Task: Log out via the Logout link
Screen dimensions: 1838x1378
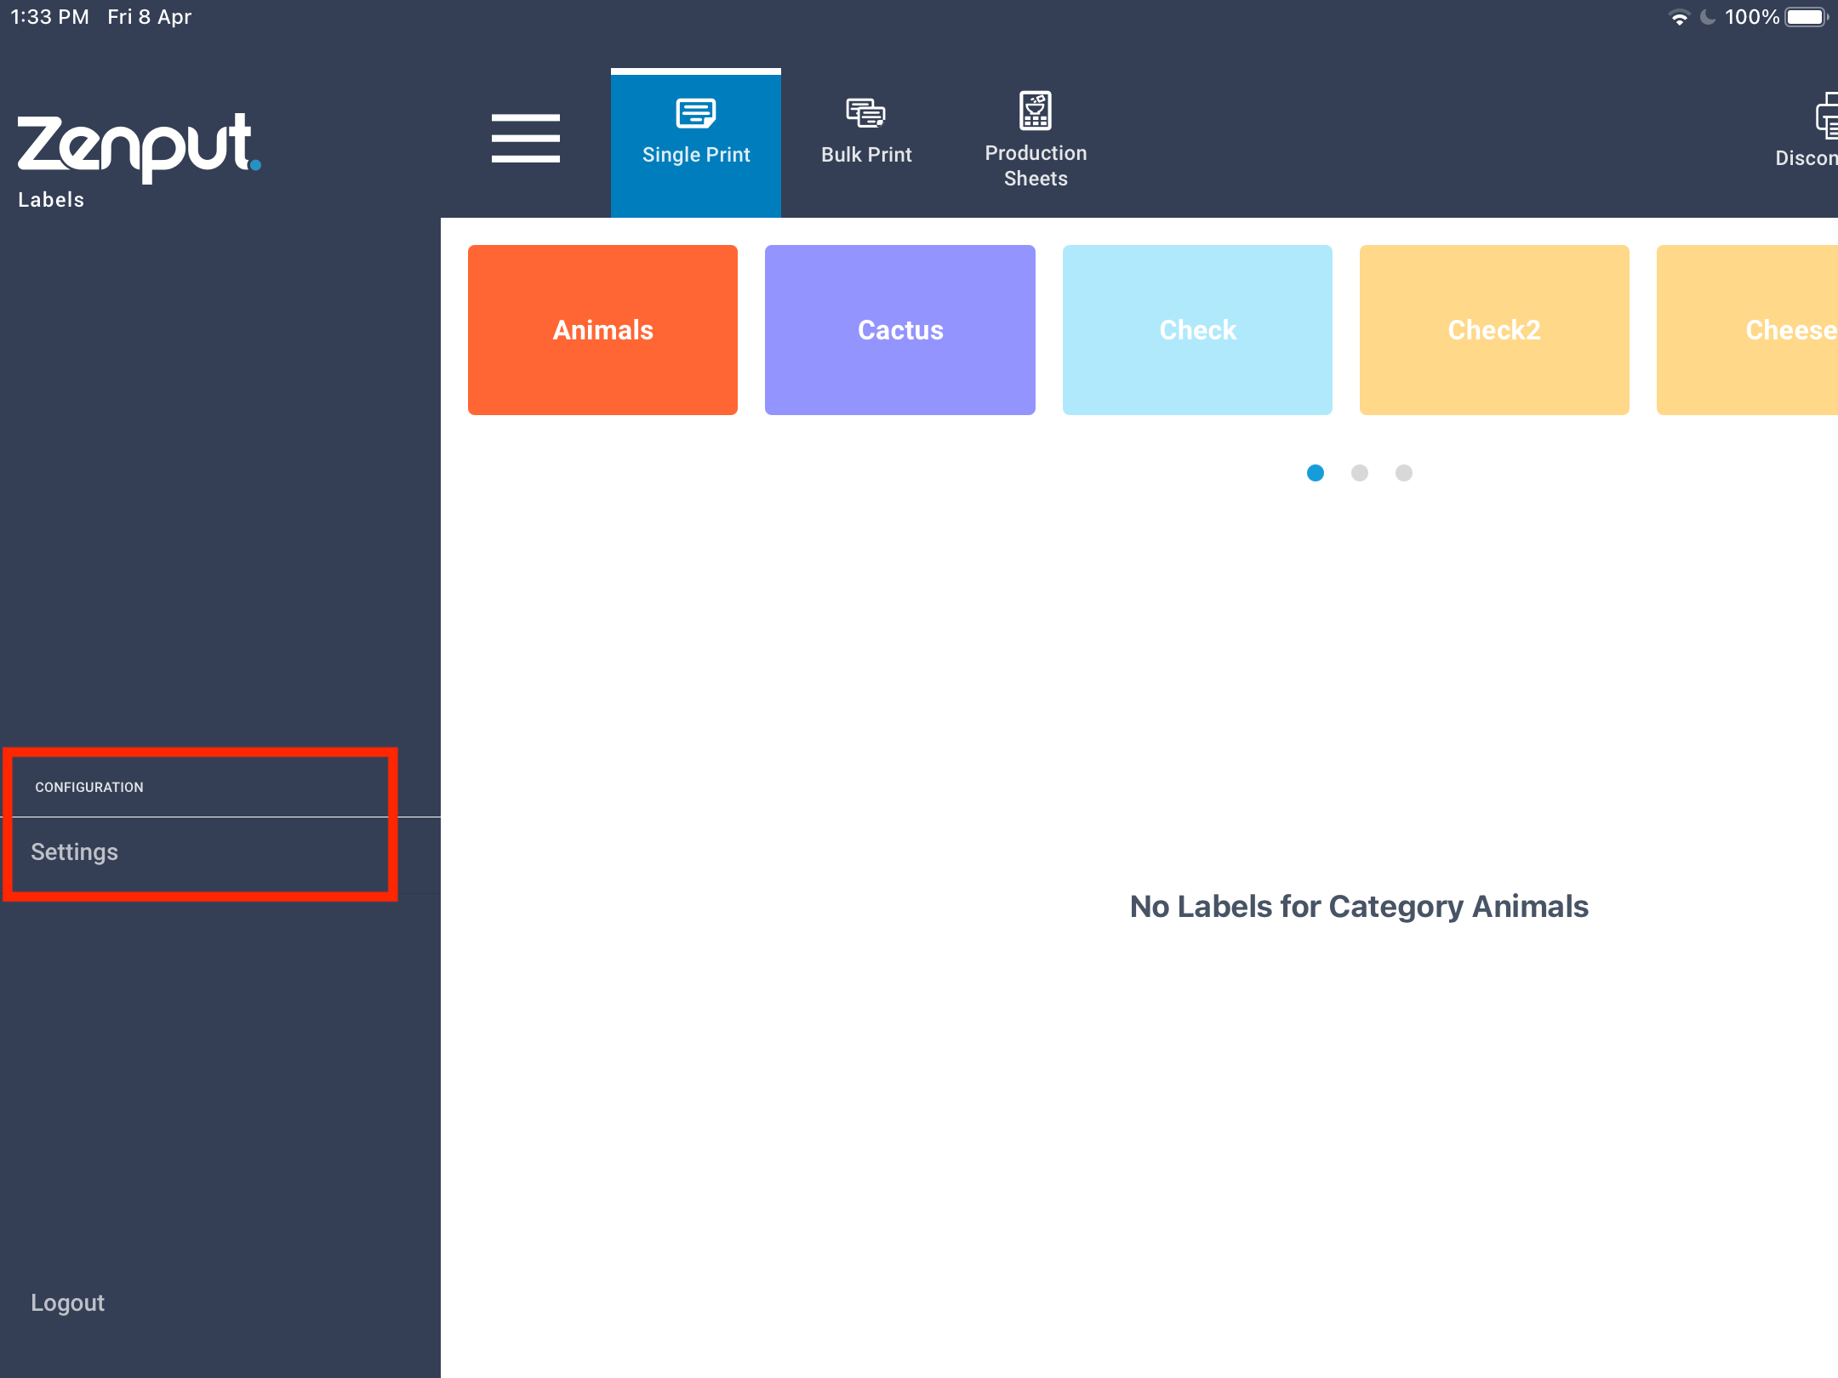Action: pyautogui.click(x=68, y=1303)
